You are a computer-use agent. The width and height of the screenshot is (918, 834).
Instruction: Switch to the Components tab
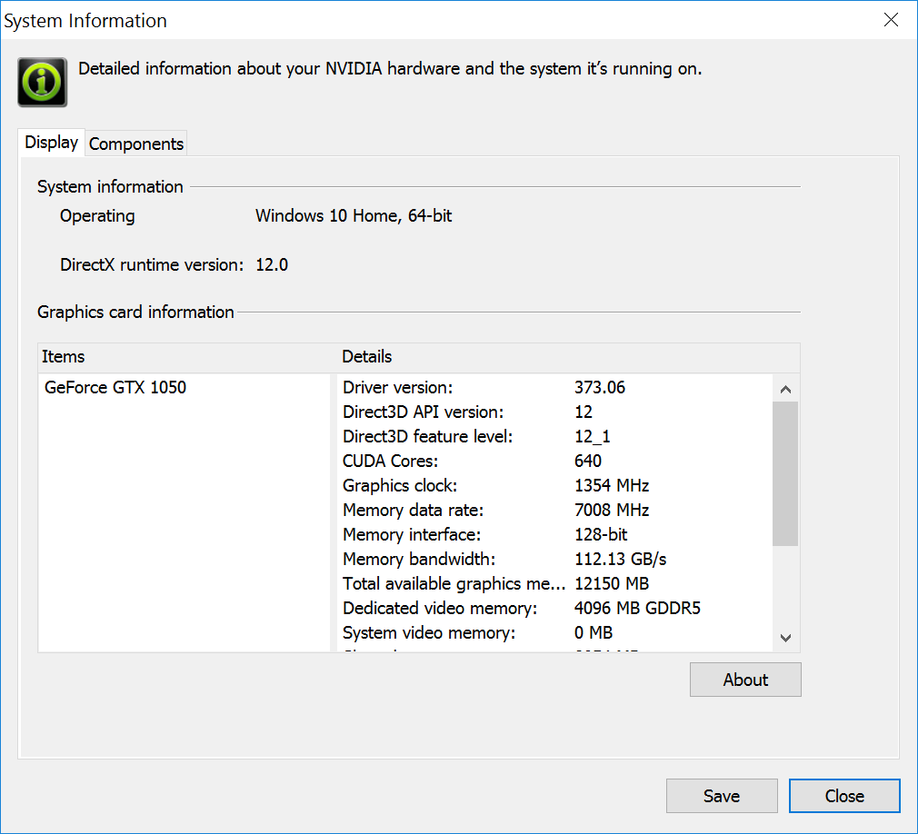click(136, 144)
